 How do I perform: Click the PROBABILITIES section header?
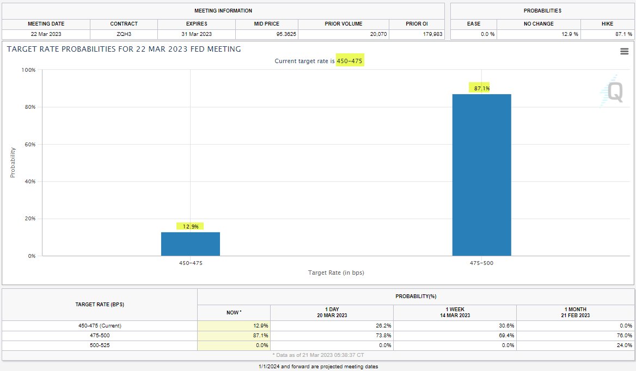542,11
